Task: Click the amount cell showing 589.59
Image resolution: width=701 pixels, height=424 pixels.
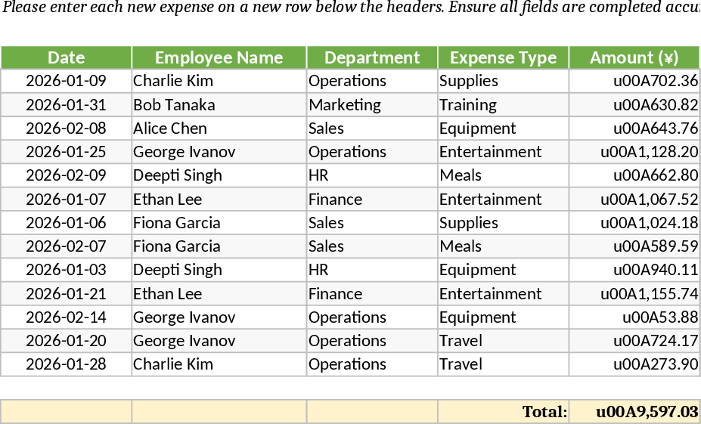Action: [634, 246]
